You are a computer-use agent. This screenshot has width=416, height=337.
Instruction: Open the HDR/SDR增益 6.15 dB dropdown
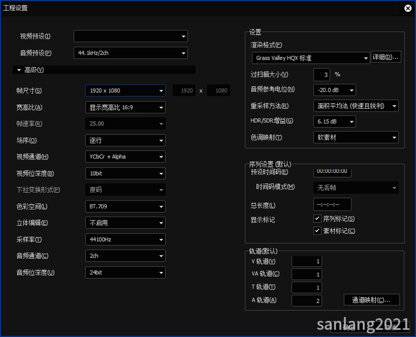[x=335, y=121]
